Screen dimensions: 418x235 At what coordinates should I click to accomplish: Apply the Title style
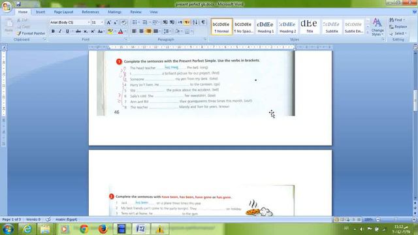(310, 27)
